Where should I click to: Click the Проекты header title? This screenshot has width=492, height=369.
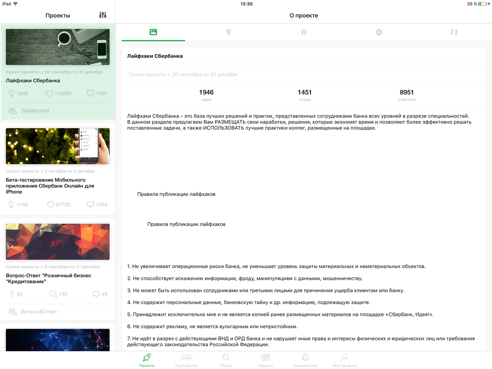pos(58,15)
